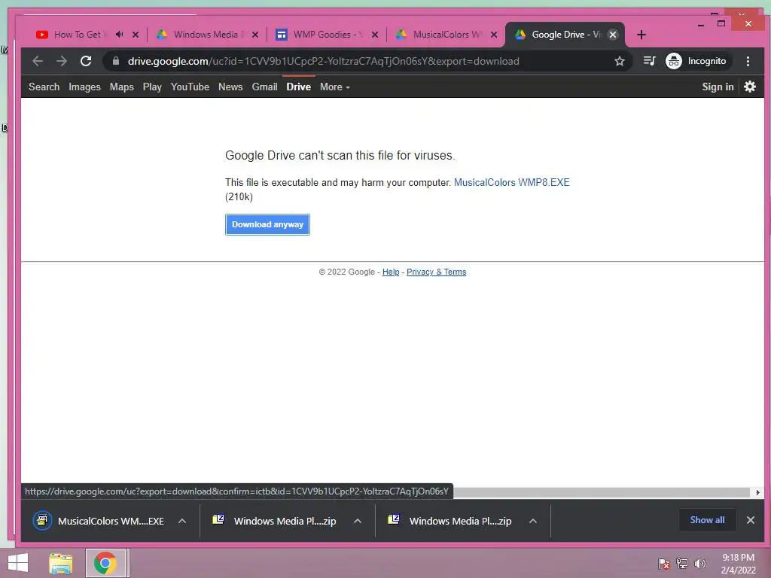
Task: Expand options for second Windows Media zip
Action: (x=533, y=521)
